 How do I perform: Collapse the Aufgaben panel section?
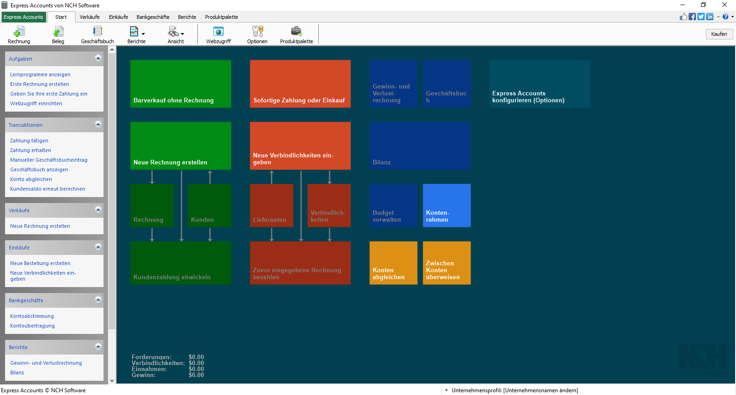(98, 58)
